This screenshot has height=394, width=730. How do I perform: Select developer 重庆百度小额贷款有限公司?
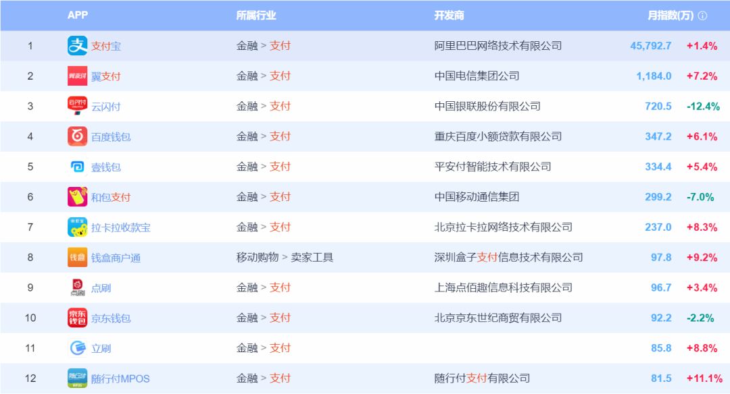pyautogui.click(x=498, y=136)
